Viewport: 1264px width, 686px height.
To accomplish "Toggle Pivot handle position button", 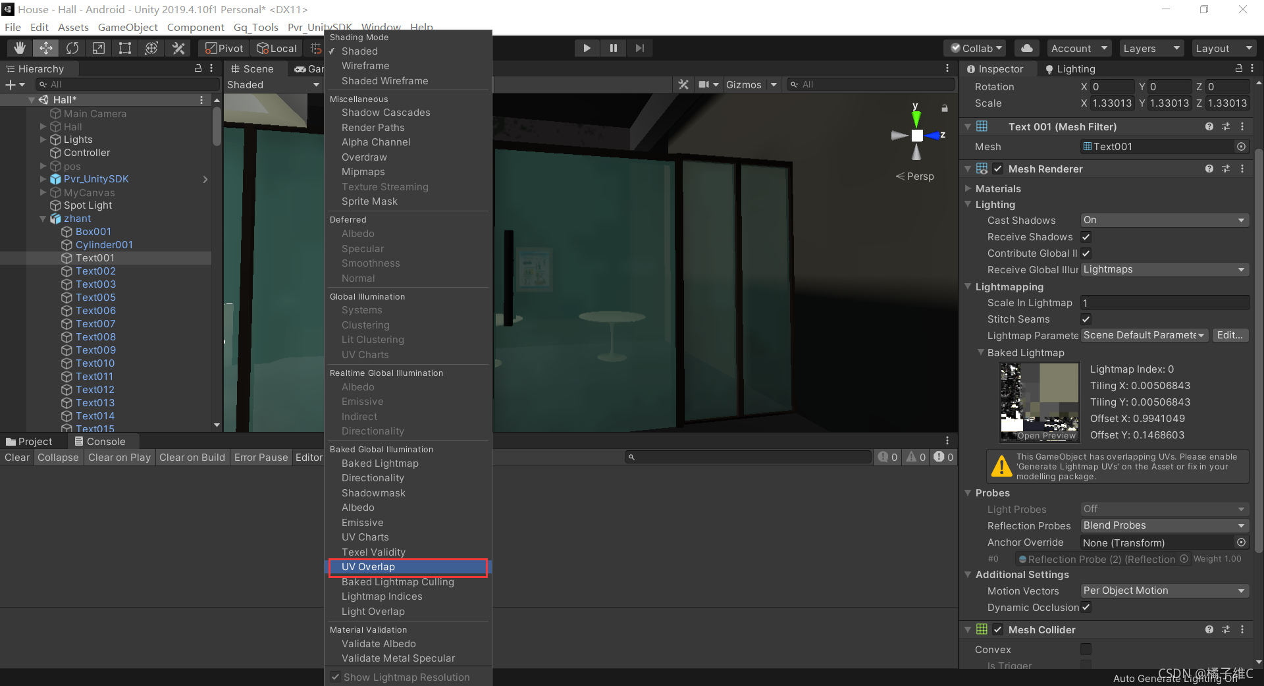I will click(x=224, y=48).
